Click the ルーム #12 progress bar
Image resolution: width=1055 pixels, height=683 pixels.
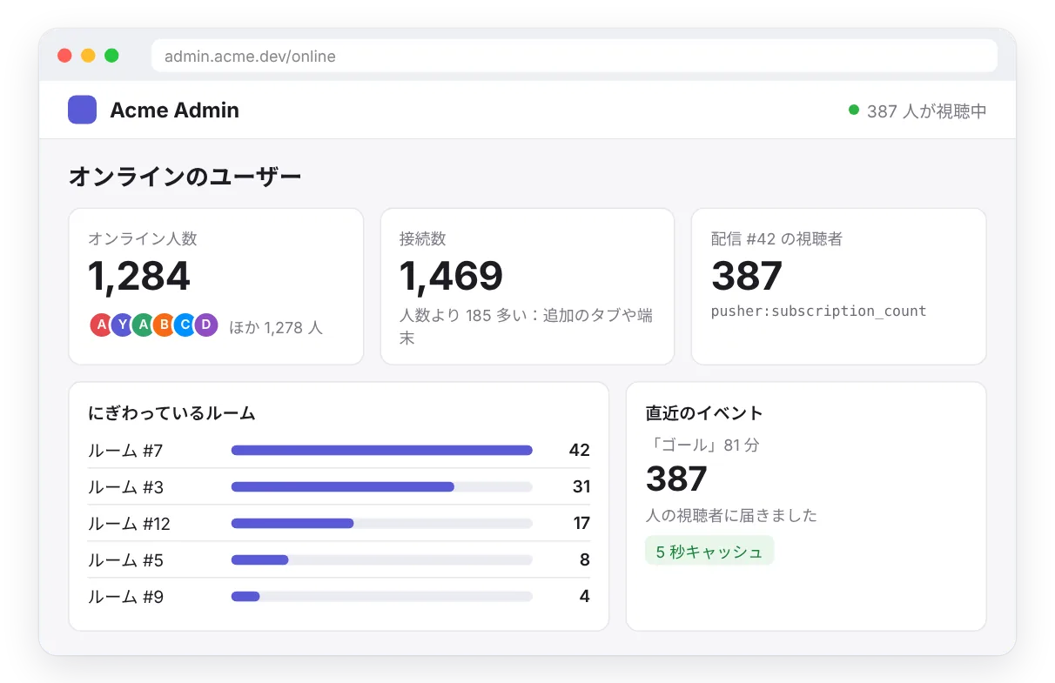382,524
